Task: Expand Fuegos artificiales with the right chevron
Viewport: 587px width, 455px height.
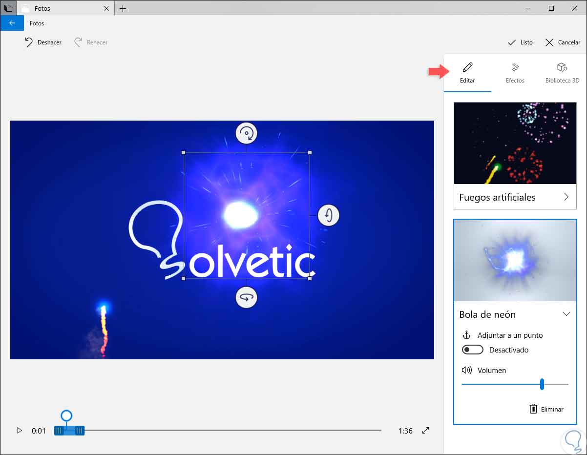Action: 566,197
